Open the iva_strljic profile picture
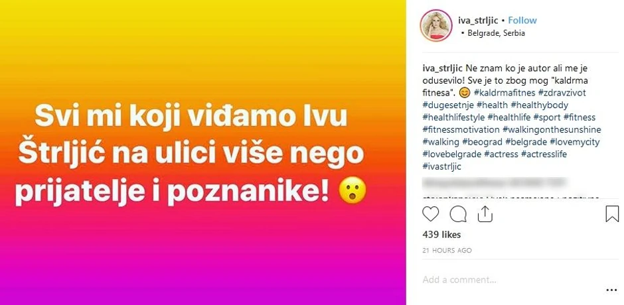624x305 pixels. click(x=435, y=25)
